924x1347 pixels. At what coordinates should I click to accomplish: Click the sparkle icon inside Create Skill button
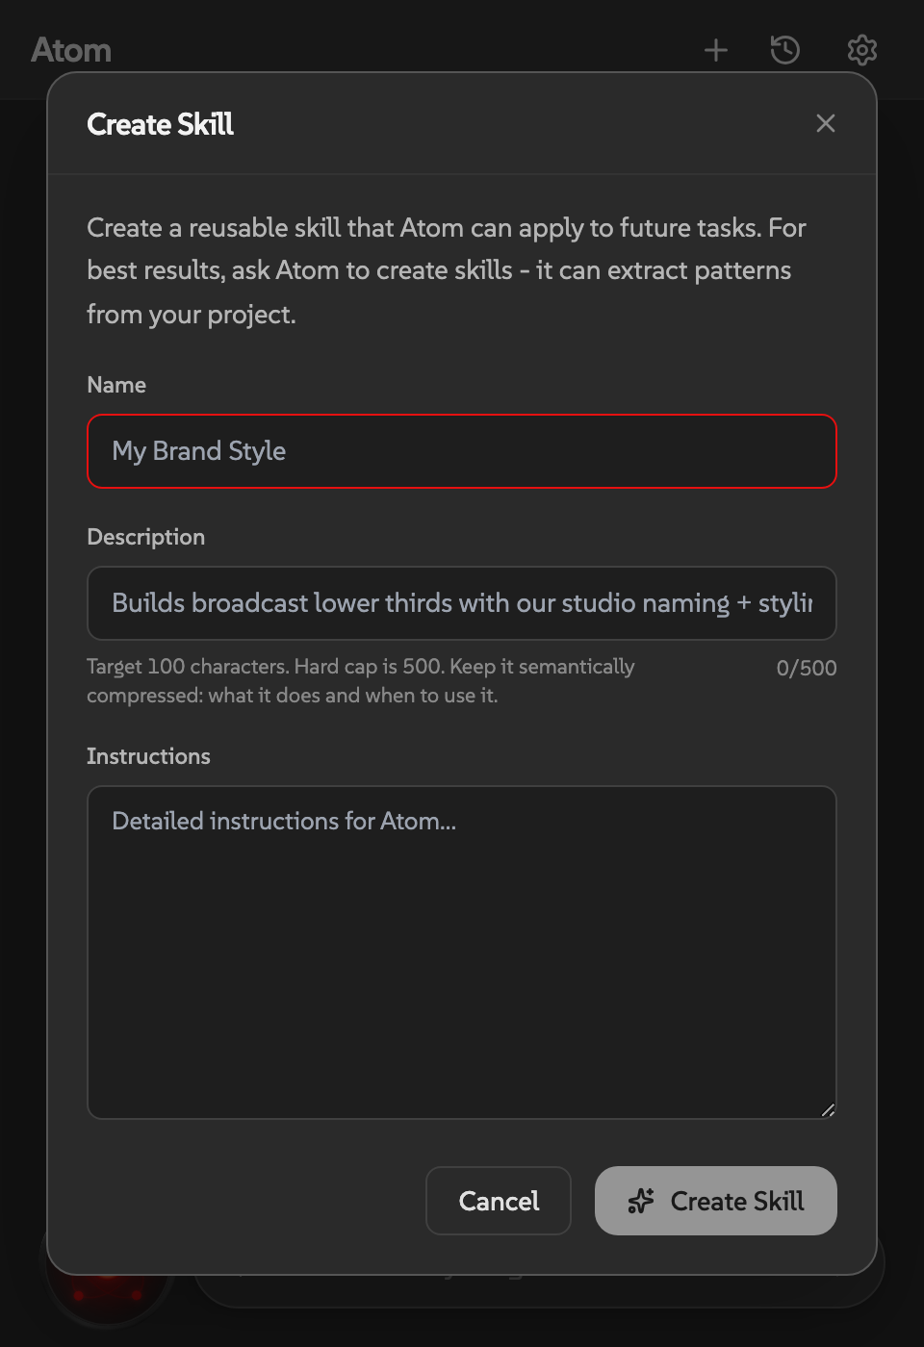coord(642,1201)
